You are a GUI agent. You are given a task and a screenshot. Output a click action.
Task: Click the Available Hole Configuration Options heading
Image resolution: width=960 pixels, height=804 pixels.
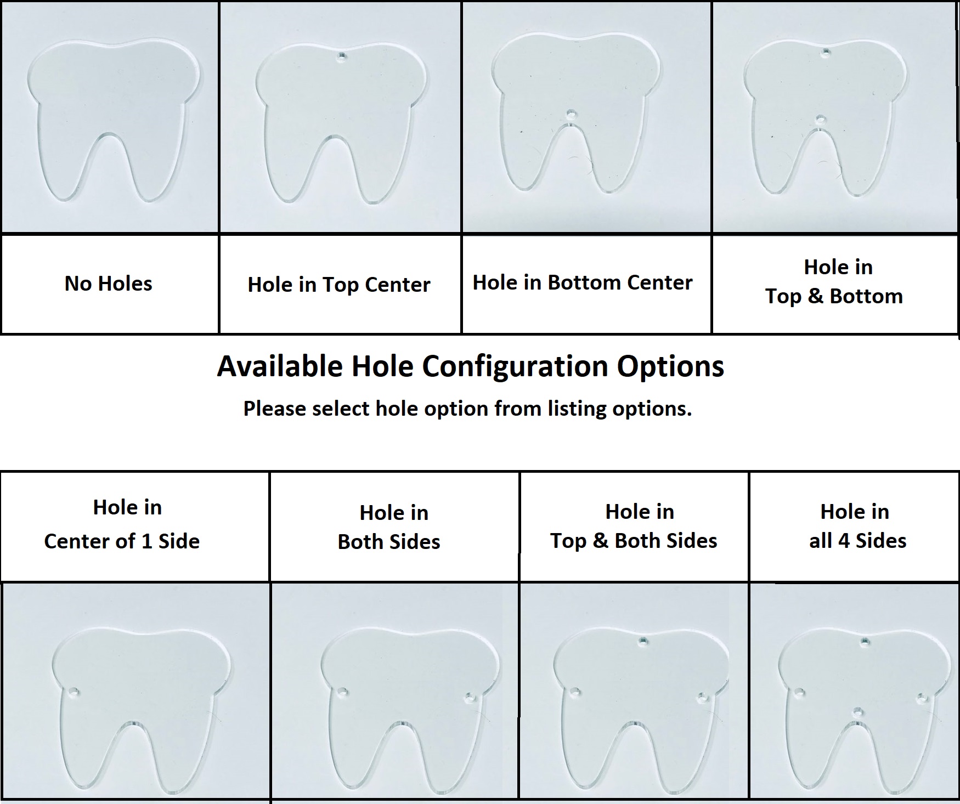(x=471, y=366)
